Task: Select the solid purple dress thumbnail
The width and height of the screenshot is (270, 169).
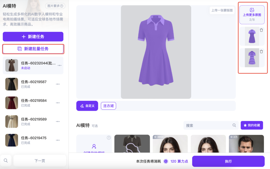Action: click(252, 36)
